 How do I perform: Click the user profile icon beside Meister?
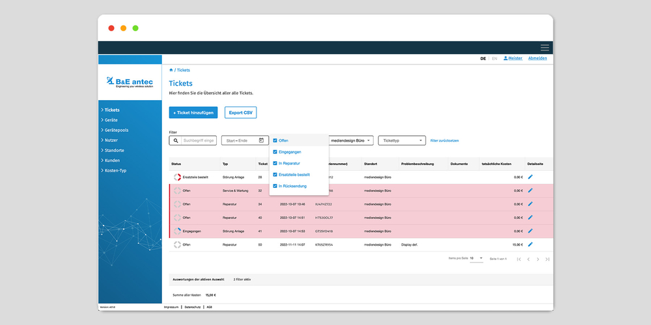coord(505,58)
